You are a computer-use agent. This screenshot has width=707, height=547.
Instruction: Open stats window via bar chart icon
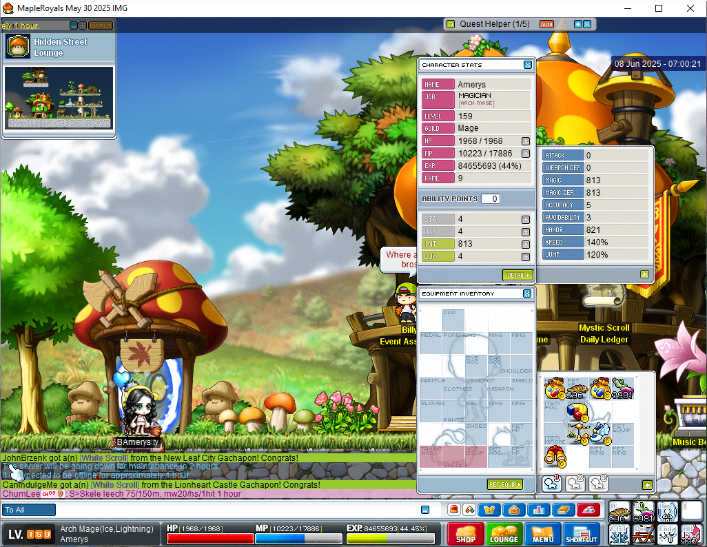(x=539, y=510)
